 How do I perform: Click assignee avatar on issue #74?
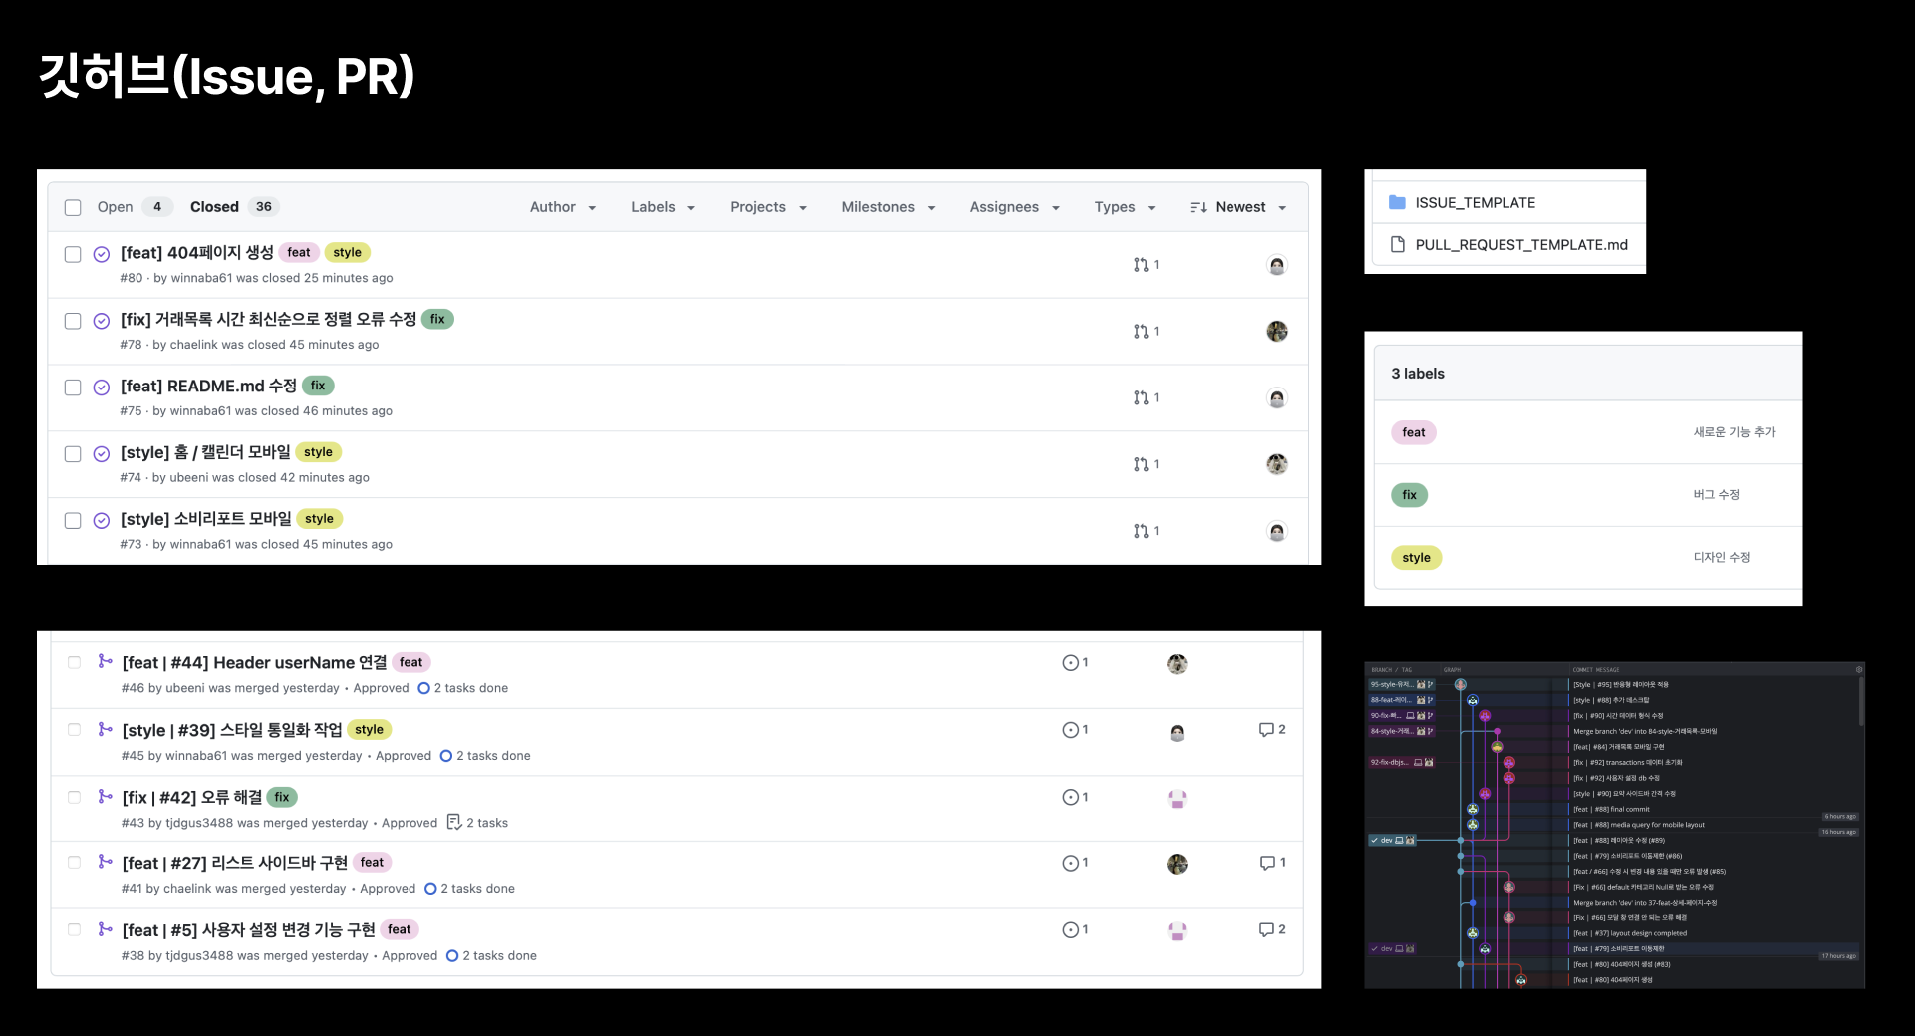click(x=1277, y=464)
